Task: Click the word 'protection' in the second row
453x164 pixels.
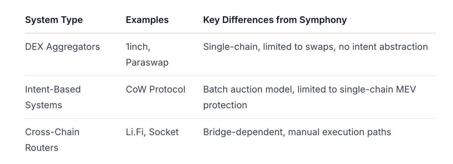Action: coord(225,105)
